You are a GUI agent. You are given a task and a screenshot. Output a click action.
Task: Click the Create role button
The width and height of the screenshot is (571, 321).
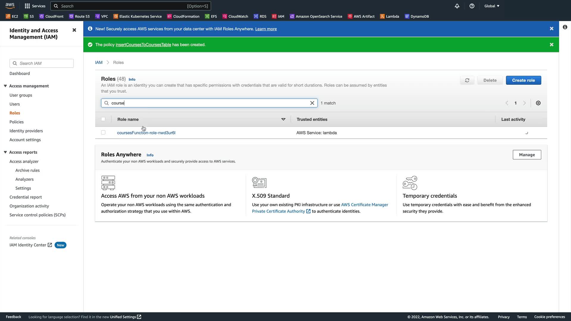(x=523, y=80)
